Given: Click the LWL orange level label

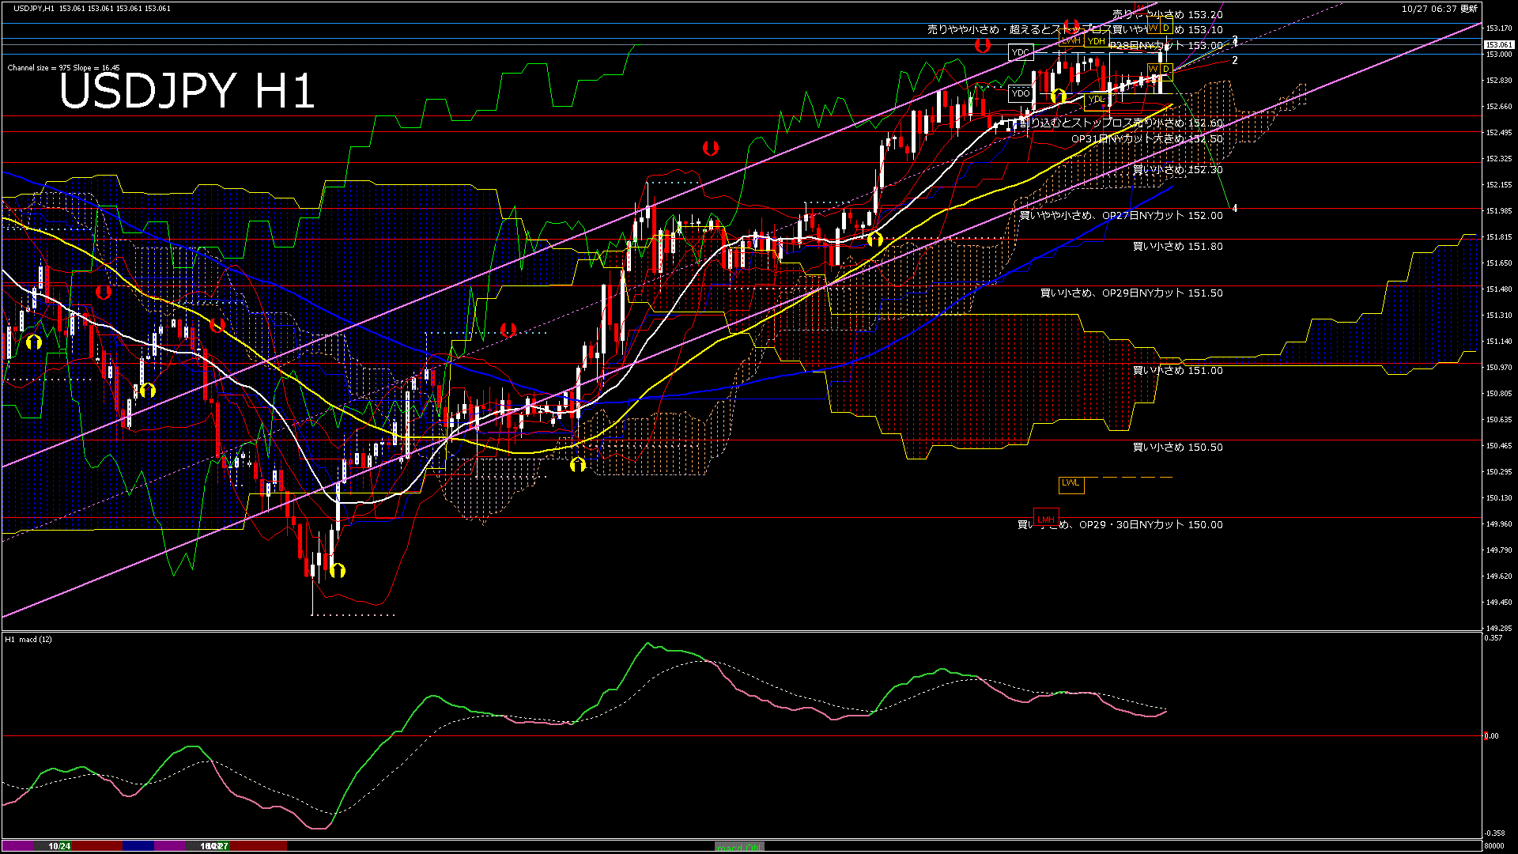Looking at the screenshot, I should 1071,483.
